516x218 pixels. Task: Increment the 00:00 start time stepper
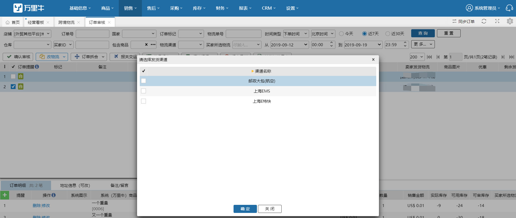[332, 43]
